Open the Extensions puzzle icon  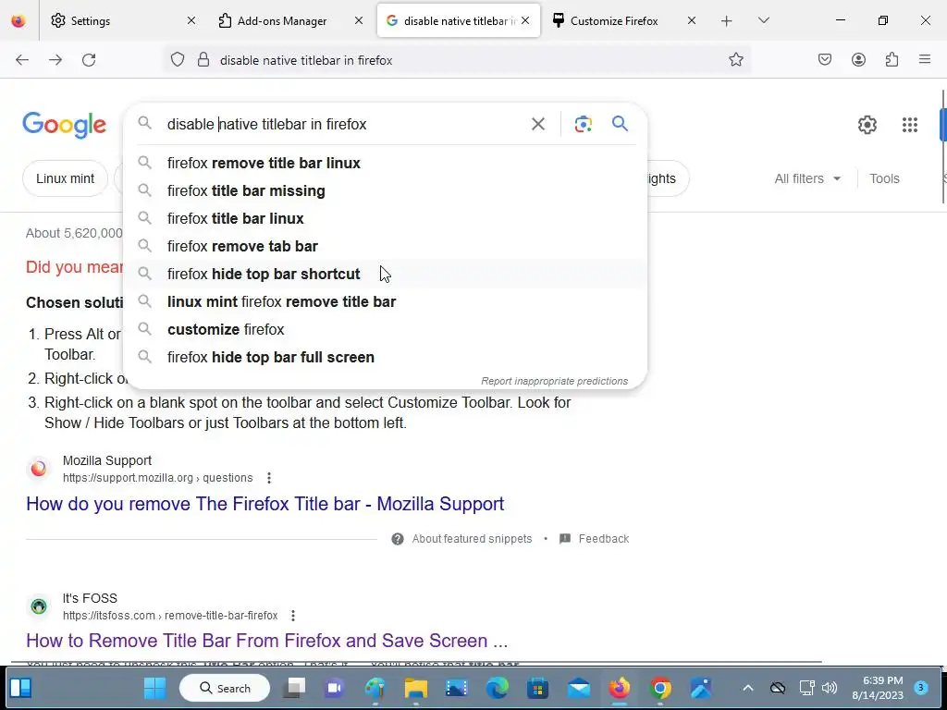click(x=892, y=60)
